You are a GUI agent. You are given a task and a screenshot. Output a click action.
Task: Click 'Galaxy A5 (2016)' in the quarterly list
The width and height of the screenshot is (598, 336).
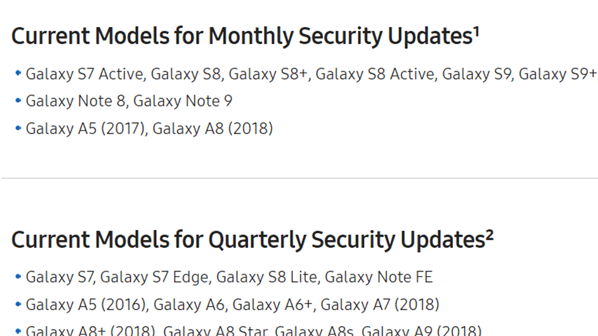tap(86, 305)
